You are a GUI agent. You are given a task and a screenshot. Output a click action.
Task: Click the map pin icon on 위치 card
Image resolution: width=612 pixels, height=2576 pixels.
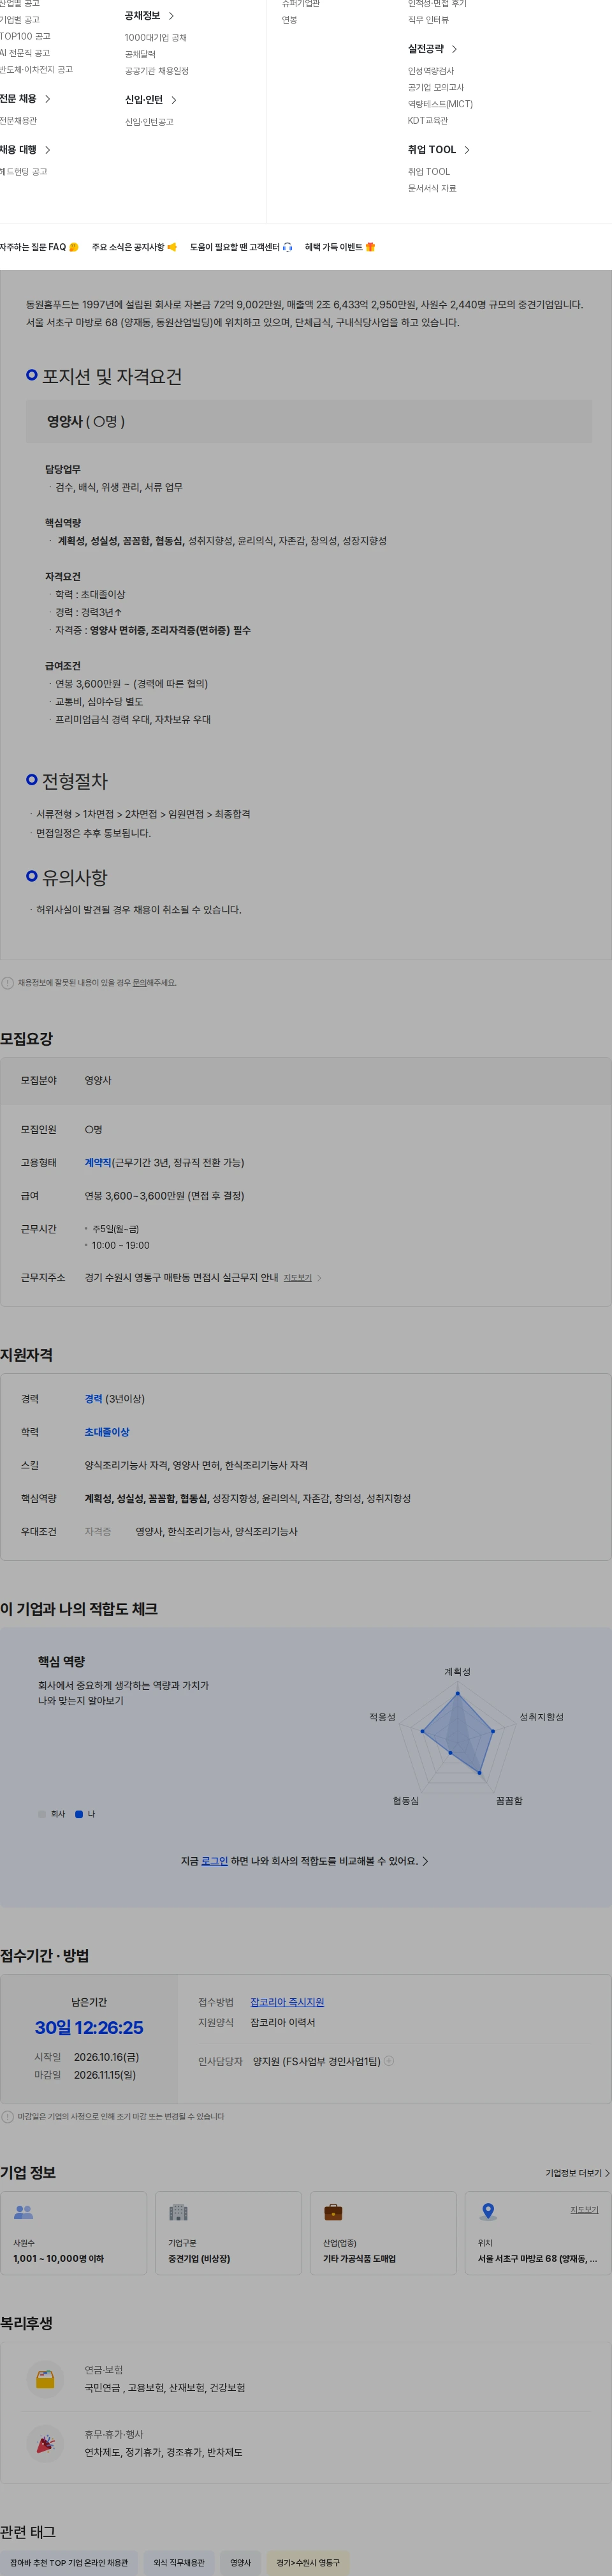[488, 2212]
